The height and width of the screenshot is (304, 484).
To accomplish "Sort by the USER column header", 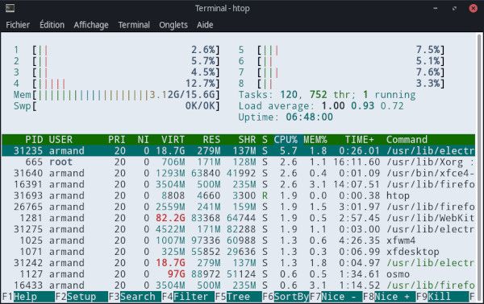I will point(60,140).
